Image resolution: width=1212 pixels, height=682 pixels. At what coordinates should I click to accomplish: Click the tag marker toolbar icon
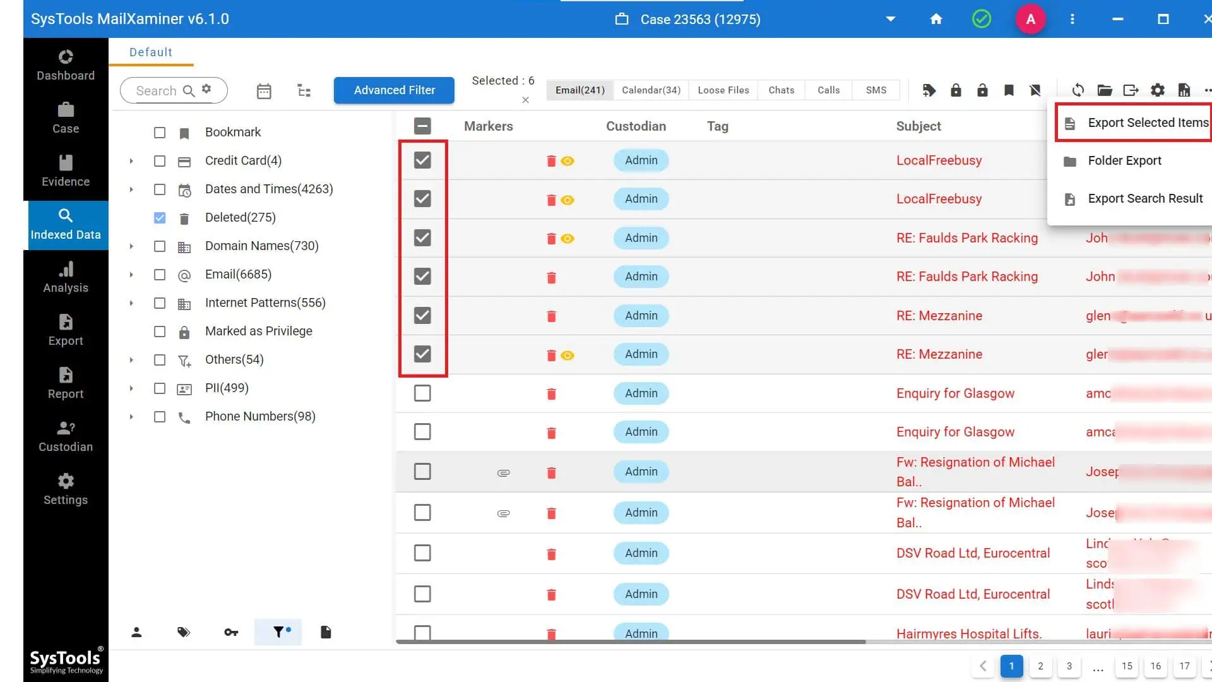pos(929,90)
